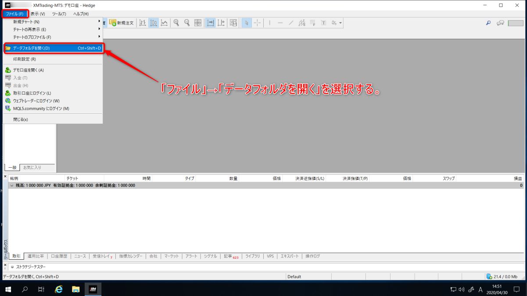
Task: Open the エキスパート toolbox tab
Action: point(290,256)
